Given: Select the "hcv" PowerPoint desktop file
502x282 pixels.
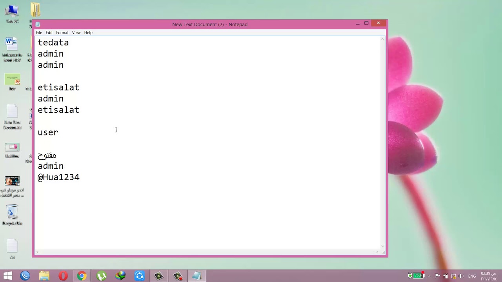Looking at the screenshot, I should 12,82.
